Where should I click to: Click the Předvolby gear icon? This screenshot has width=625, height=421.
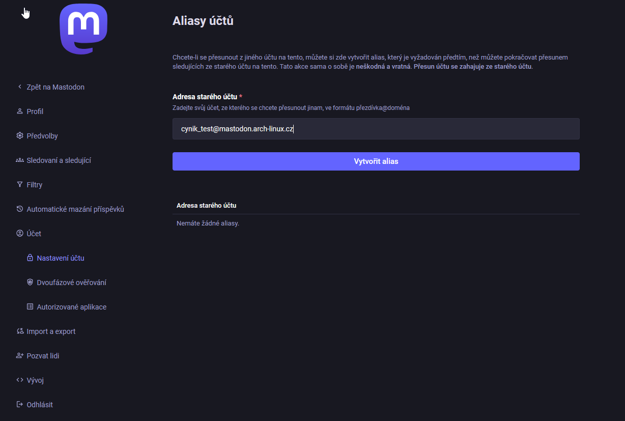tap(20, 136)
